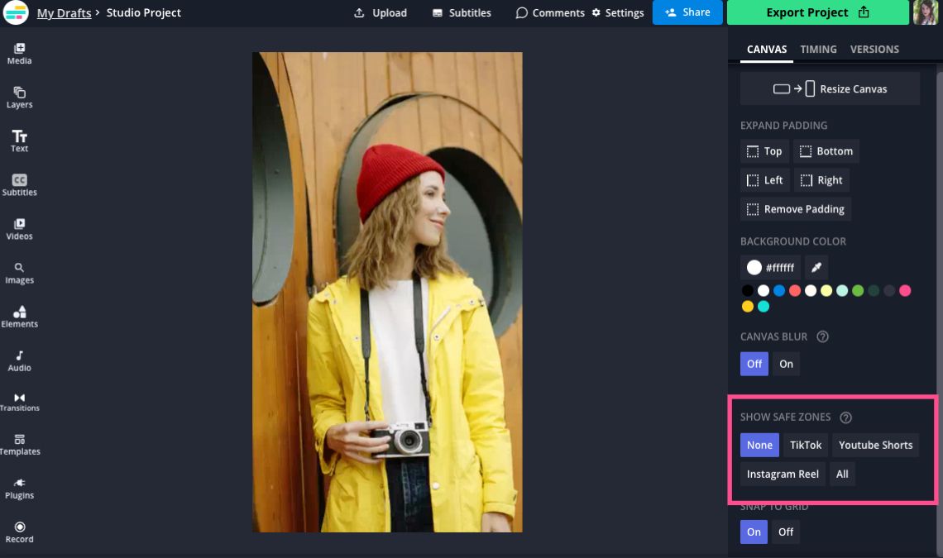Viewport: 943px width, 558px height.
Task: Enable the Instagram Reel safe zone
Action: pos(783,474)
